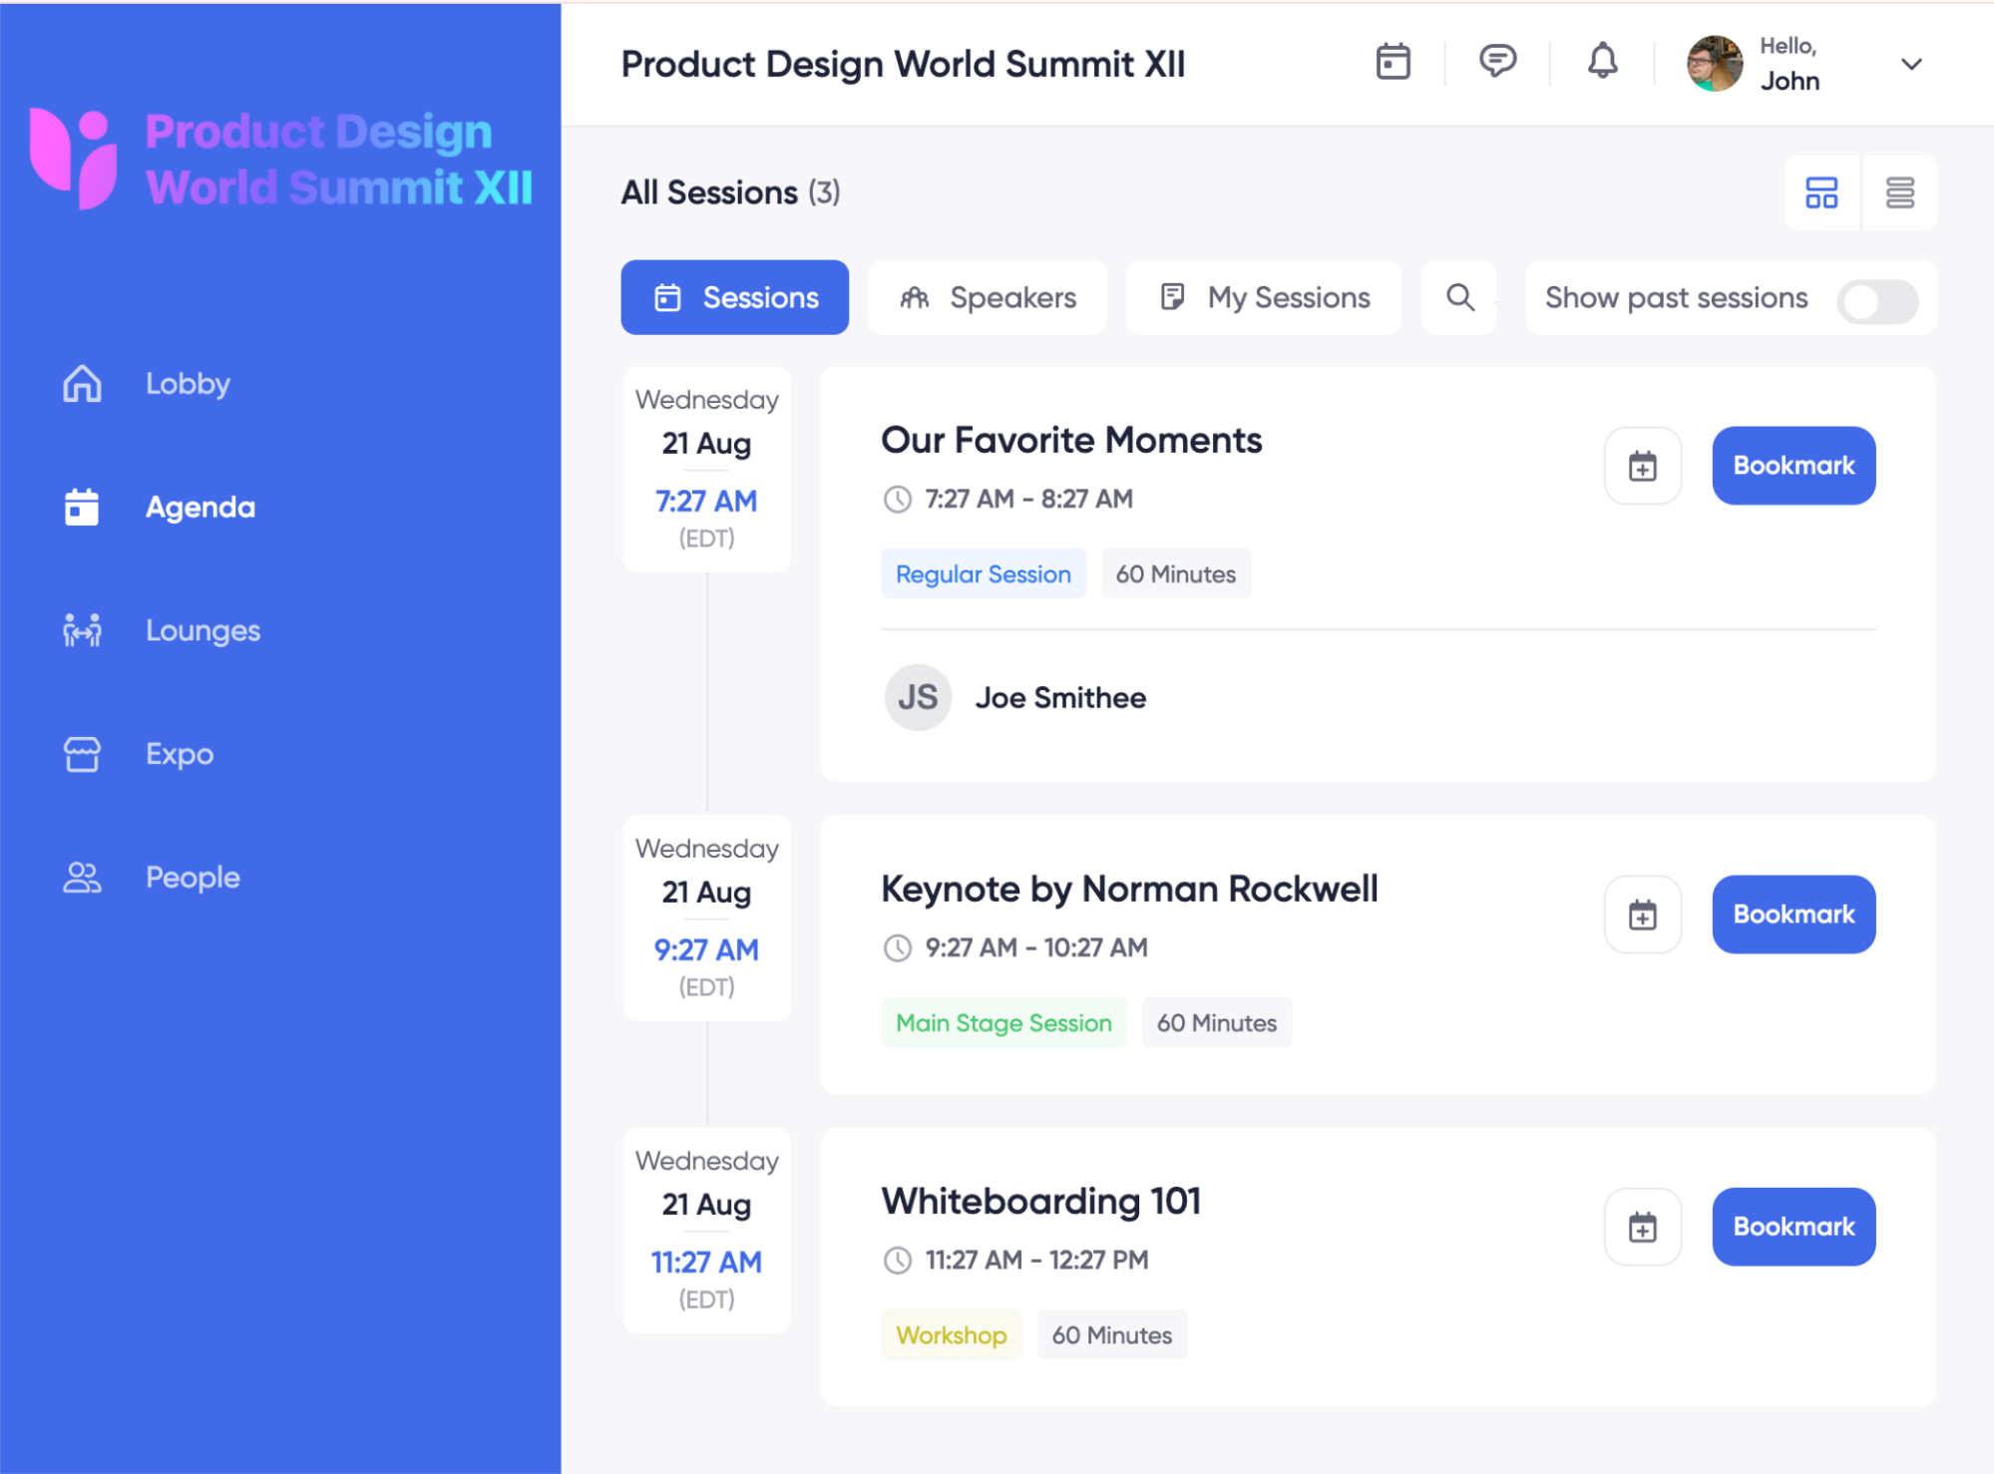This screenshot has width=1994, height=1474.
Task: Go to Lobby in sidebar
Action: [188, 384]
